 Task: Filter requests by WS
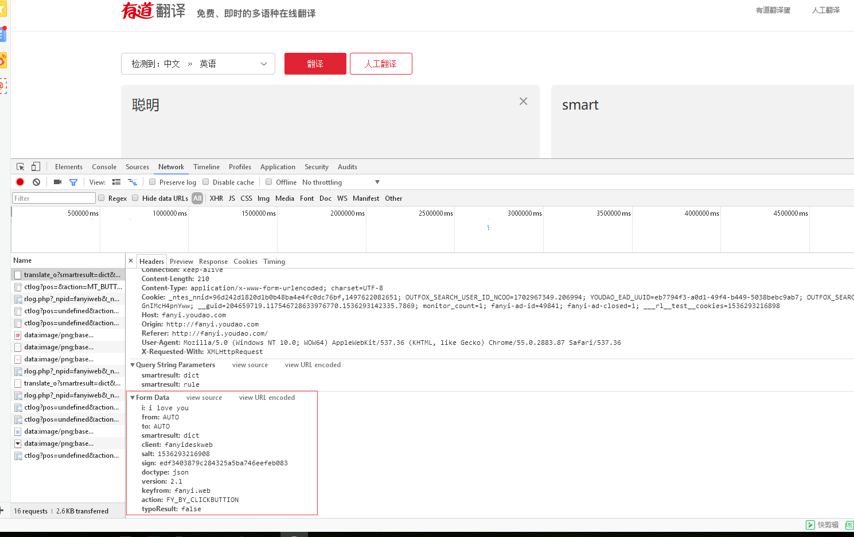(x=342, y=199)
